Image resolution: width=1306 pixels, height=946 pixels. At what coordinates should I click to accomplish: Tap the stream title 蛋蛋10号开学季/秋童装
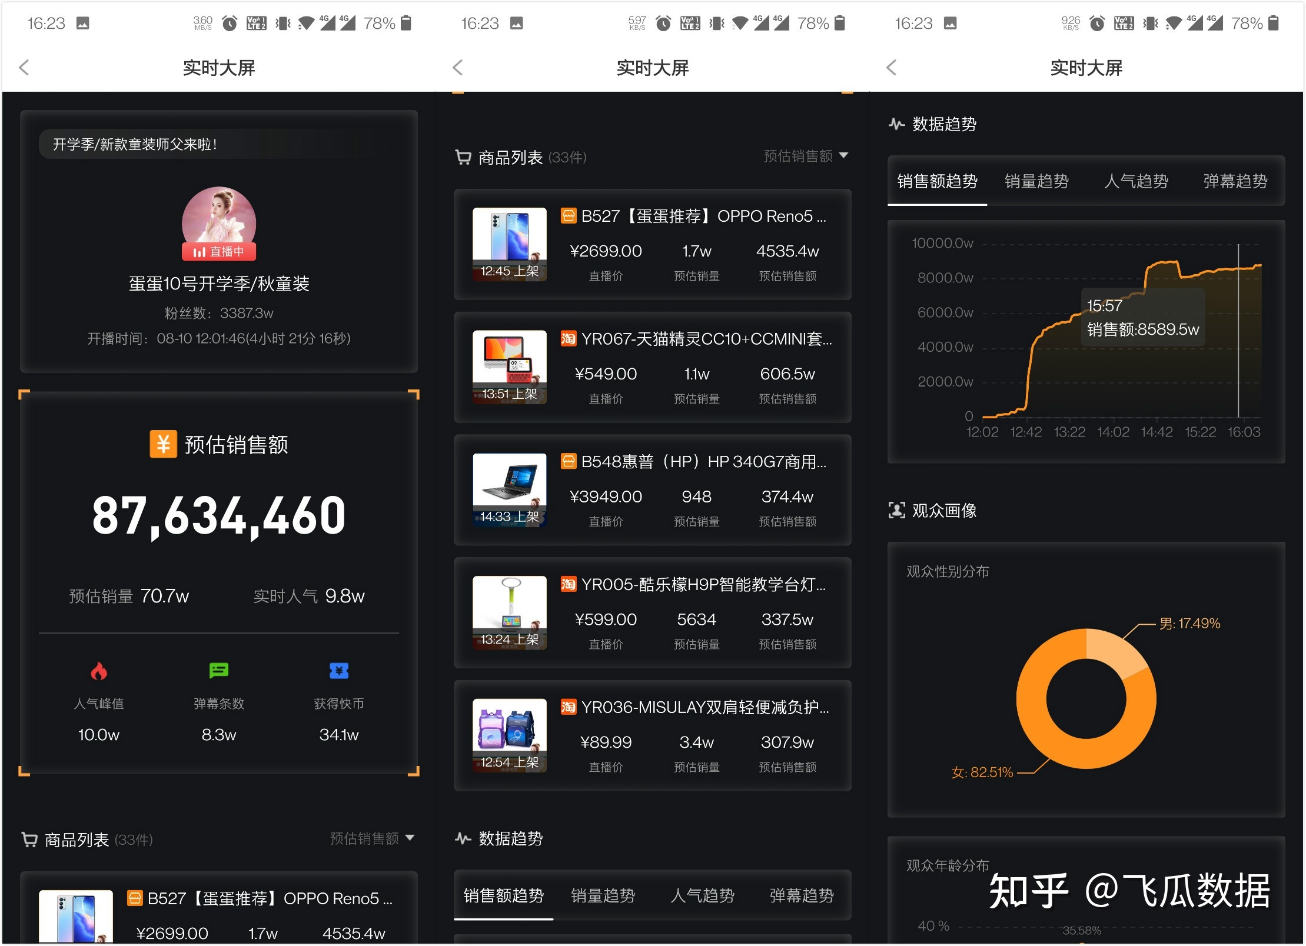[x=219, y=284]
